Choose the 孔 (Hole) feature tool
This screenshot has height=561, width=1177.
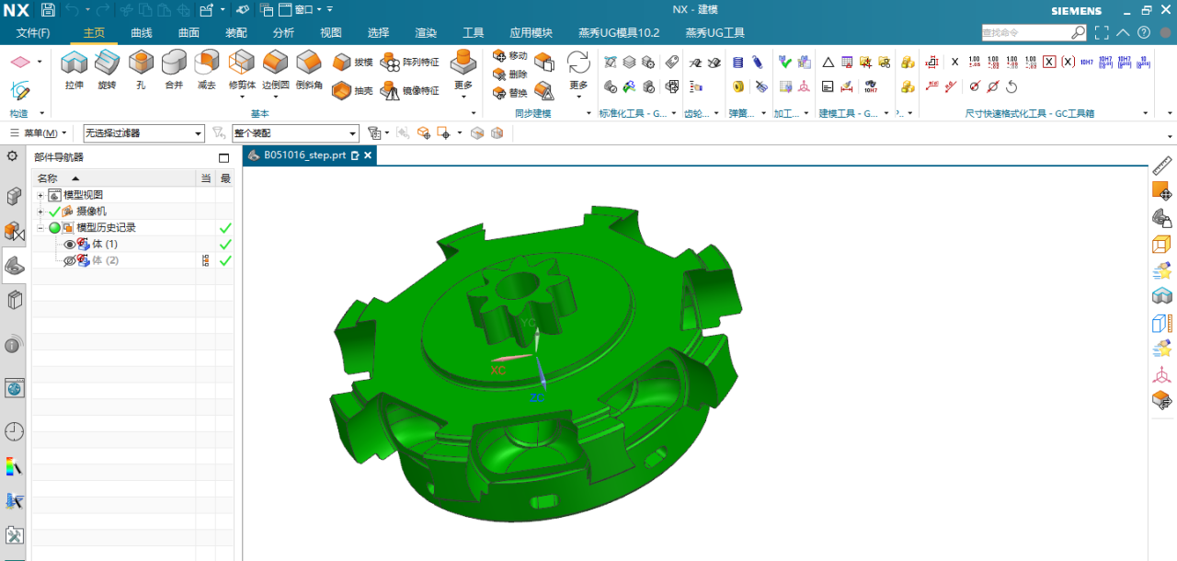pos(141,70)
